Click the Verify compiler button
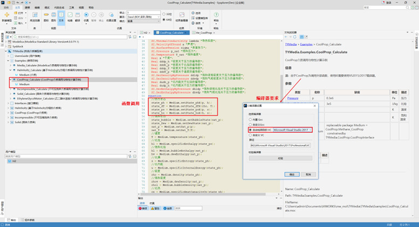Viewport: 419px width, 227px height. (280, 158)
